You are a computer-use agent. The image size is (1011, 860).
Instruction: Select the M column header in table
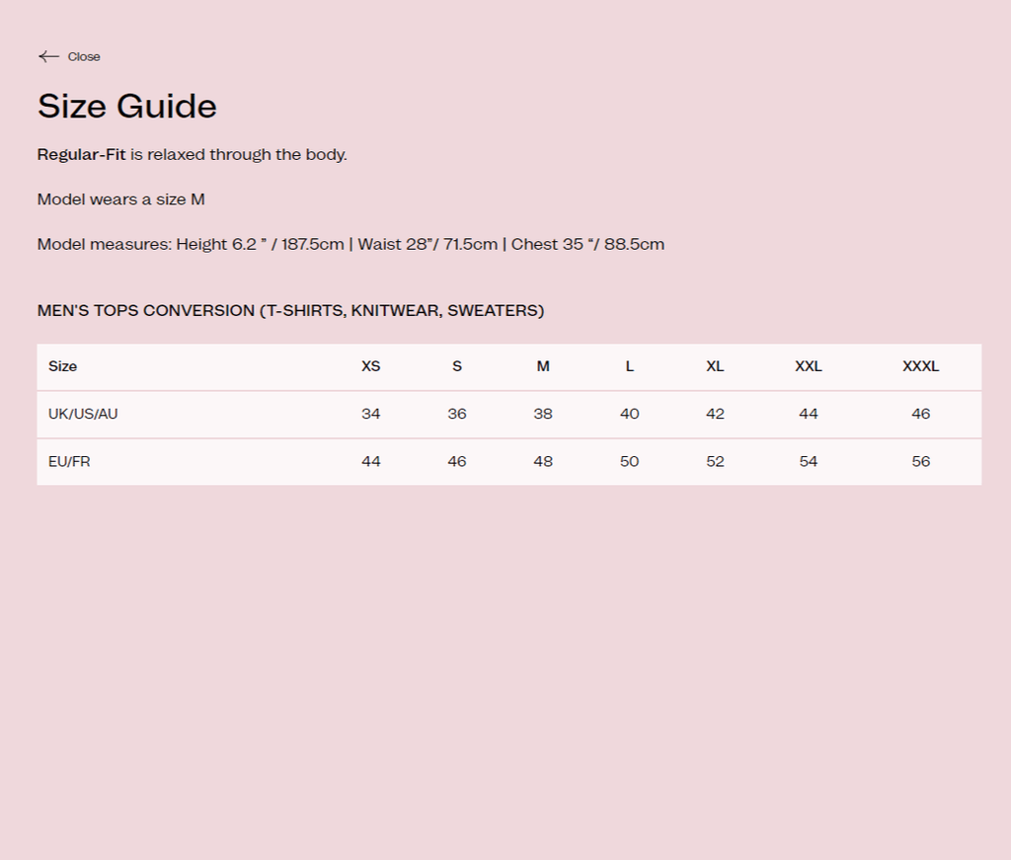click(543, 366)
